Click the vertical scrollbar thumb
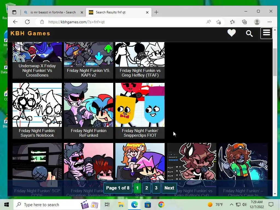Image resolution: width=280 pixels, height=210 pixels. click(x=275, y=62)
